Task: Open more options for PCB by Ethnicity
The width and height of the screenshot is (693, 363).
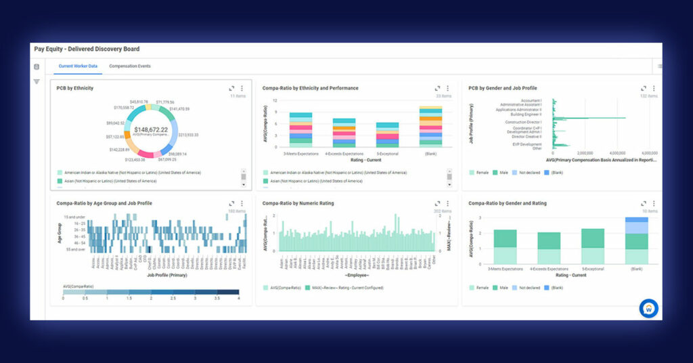Action: [242, 89]
